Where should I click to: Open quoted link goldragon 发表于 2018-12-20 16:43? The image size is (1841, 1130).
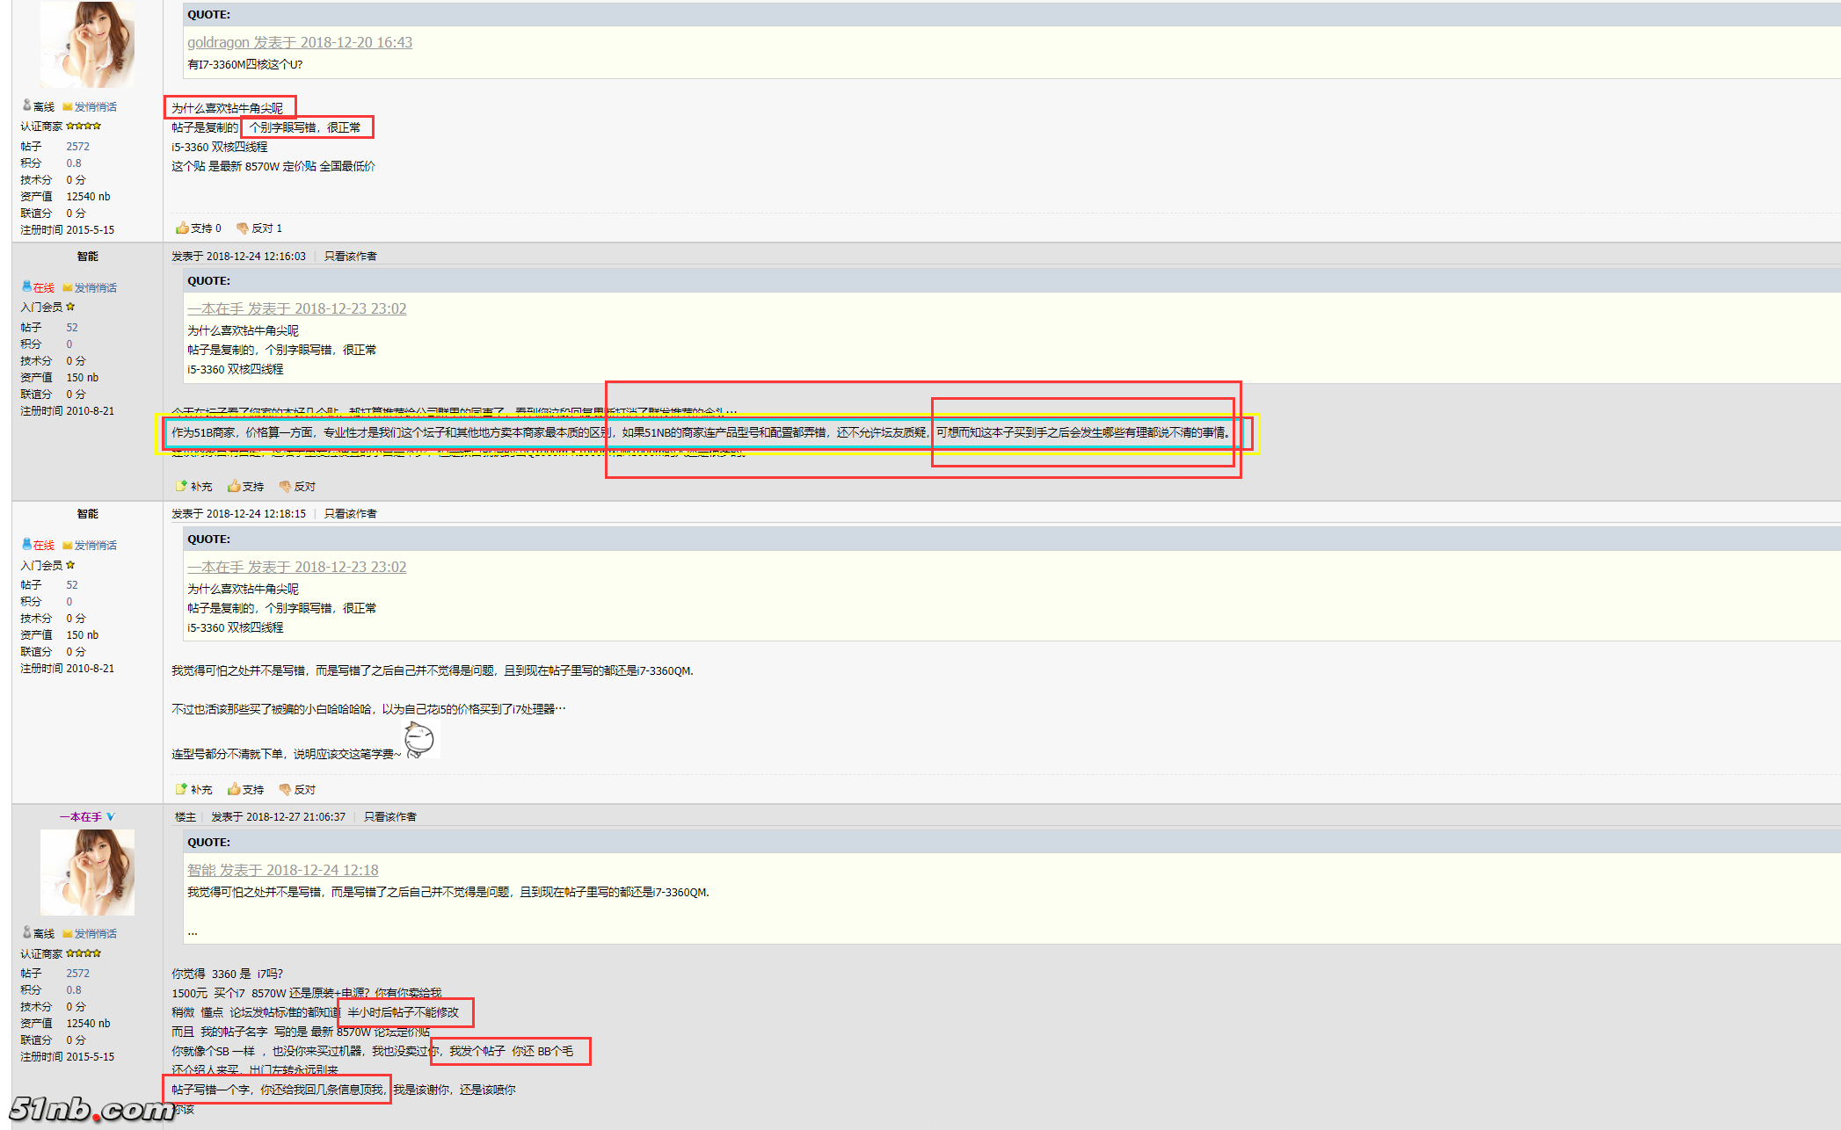(299, 42)
